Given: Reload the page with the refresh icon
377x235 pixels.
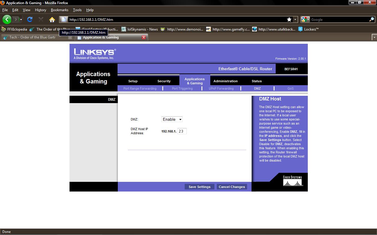Looking at the screenshot, I should click(29, 19).
